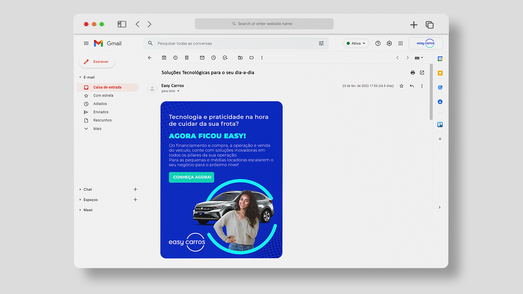Open the Google apps grid
This screenshot has width=523, height=294.
click(x=400, y=43)
